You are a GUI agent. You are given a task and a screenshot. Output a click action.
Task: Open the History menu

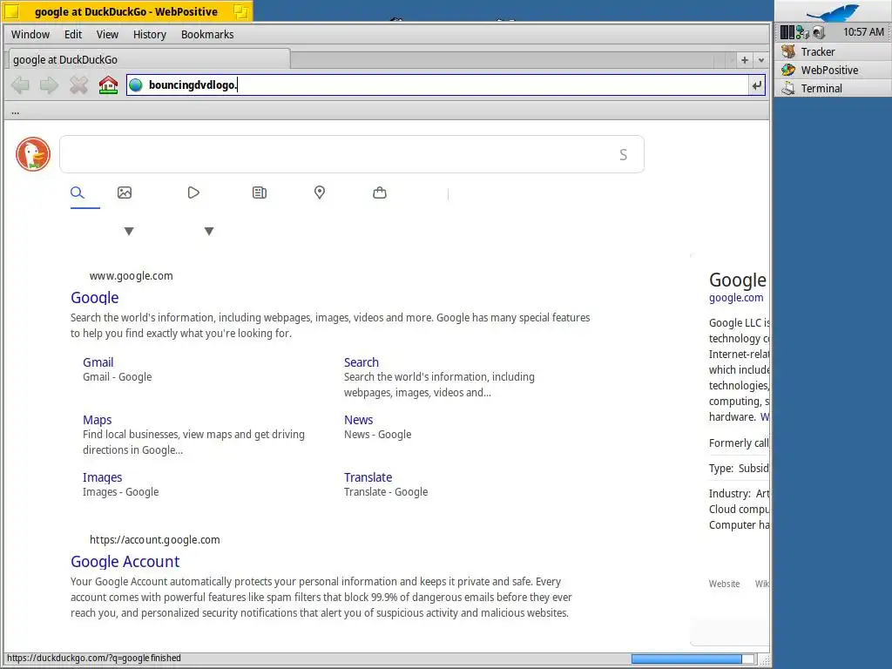(150, 35)
